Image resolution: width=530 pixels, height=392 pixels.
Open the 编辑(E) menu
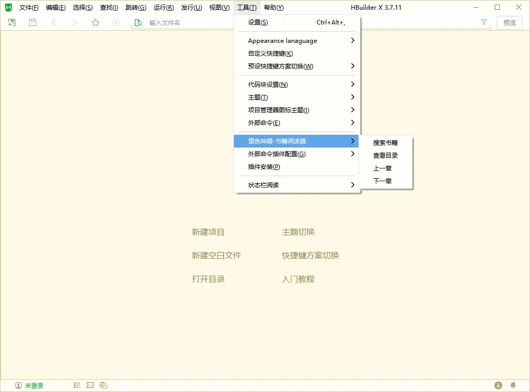56,8
